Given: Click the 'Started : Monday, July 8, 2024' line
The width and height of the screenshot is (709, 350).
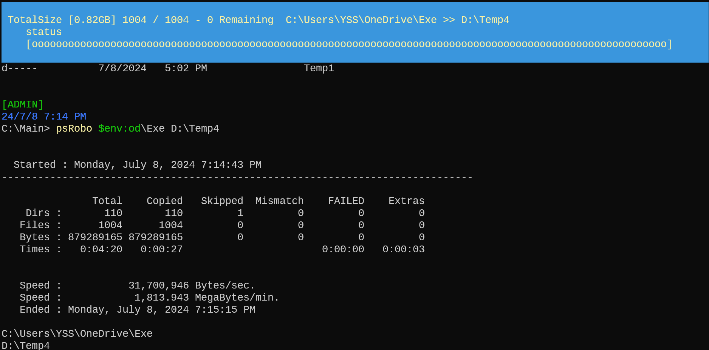Looking at the screenshot, I should pyautogui.click(x=138, y=165).
